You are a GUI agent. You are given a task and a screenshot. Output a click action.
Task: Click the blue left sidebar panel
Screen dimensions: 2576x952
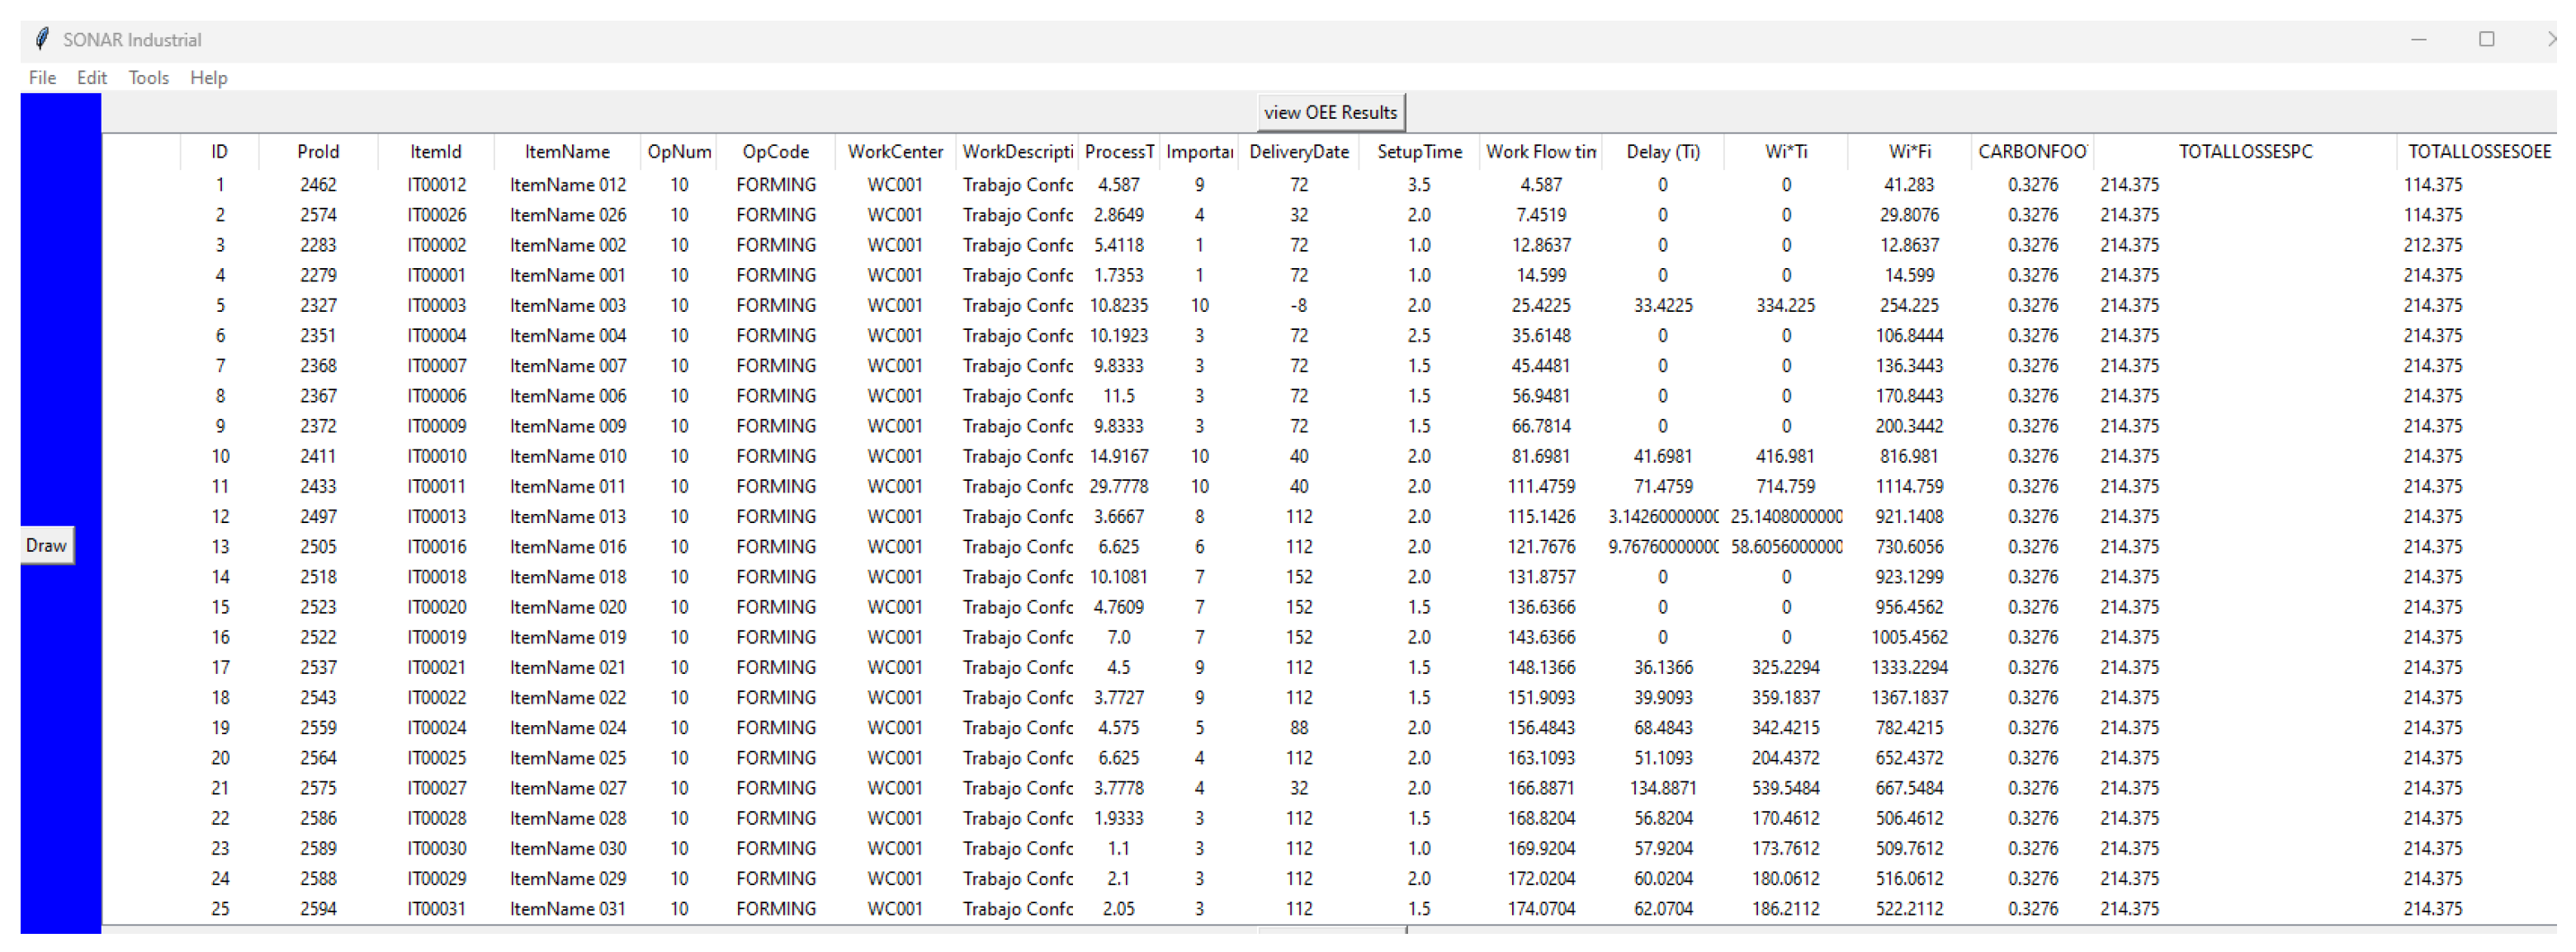pyautogui.click(x=60, y=300)
